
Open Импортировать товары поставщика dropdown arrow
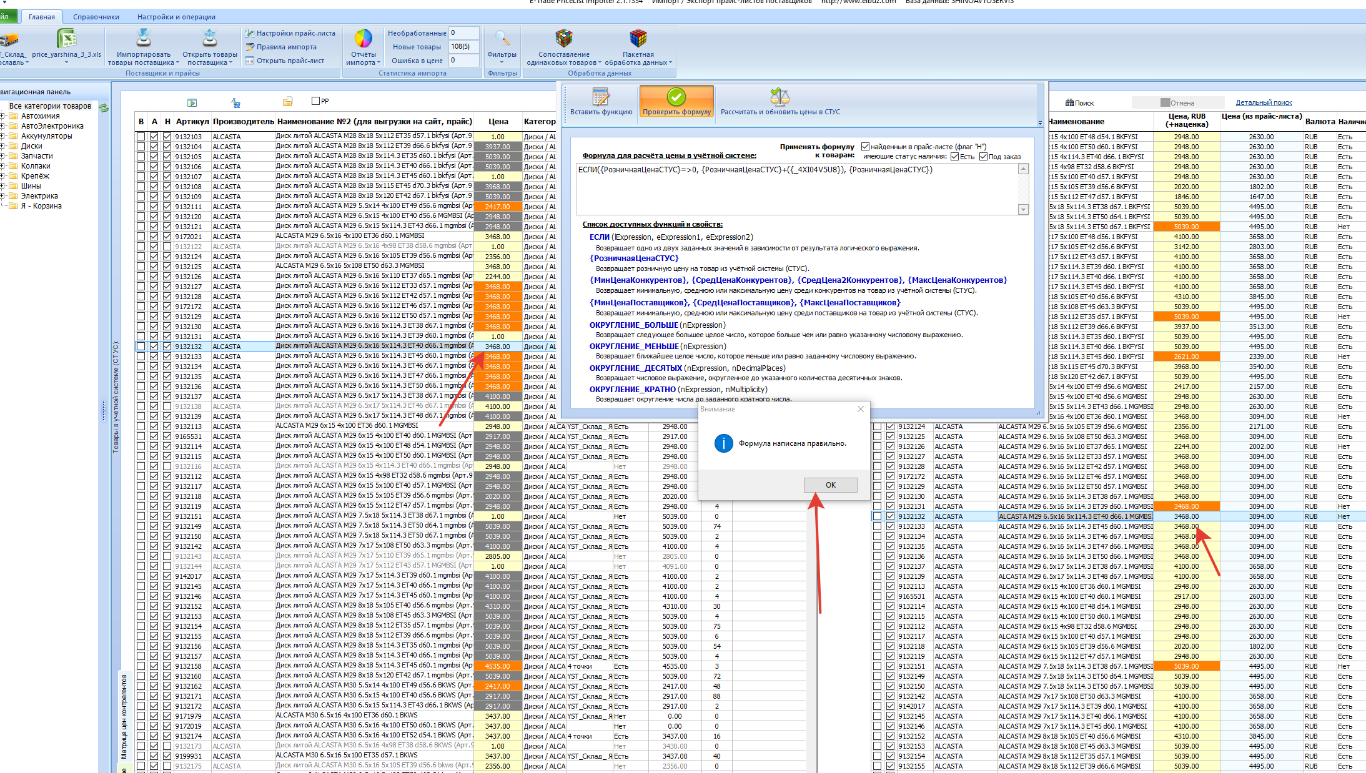tap(177, 63)
